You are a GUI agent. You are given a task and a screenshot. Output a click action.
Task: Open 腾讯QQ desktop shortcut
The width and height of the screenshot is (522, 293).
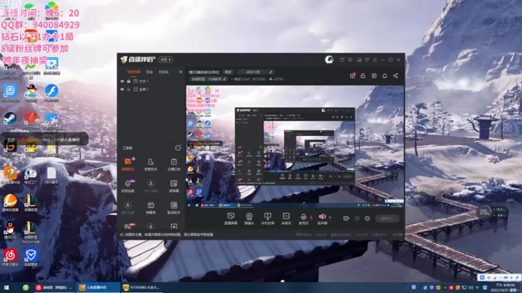point(10,230)
